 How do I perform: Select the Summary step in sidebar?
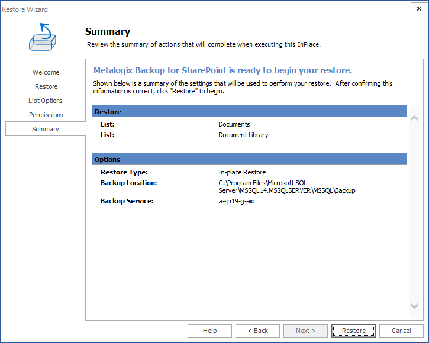[46, 129]
